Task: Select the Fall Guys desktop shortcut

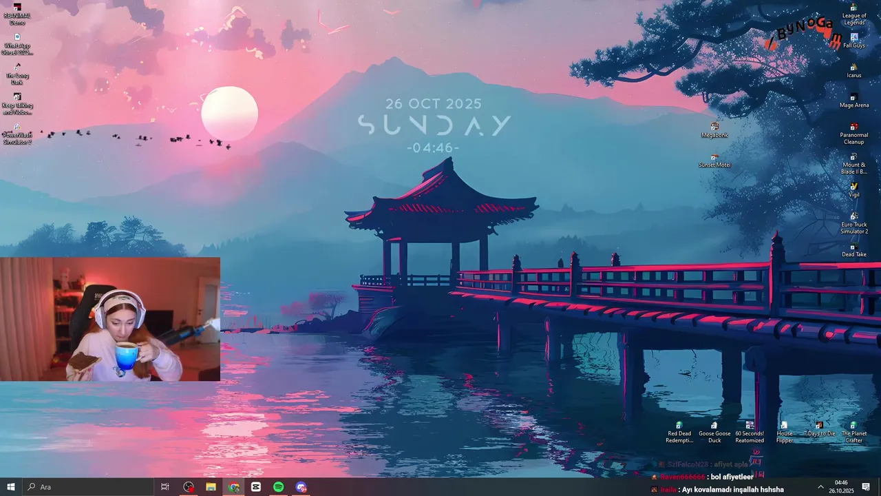Action: [x=854, y=41]
